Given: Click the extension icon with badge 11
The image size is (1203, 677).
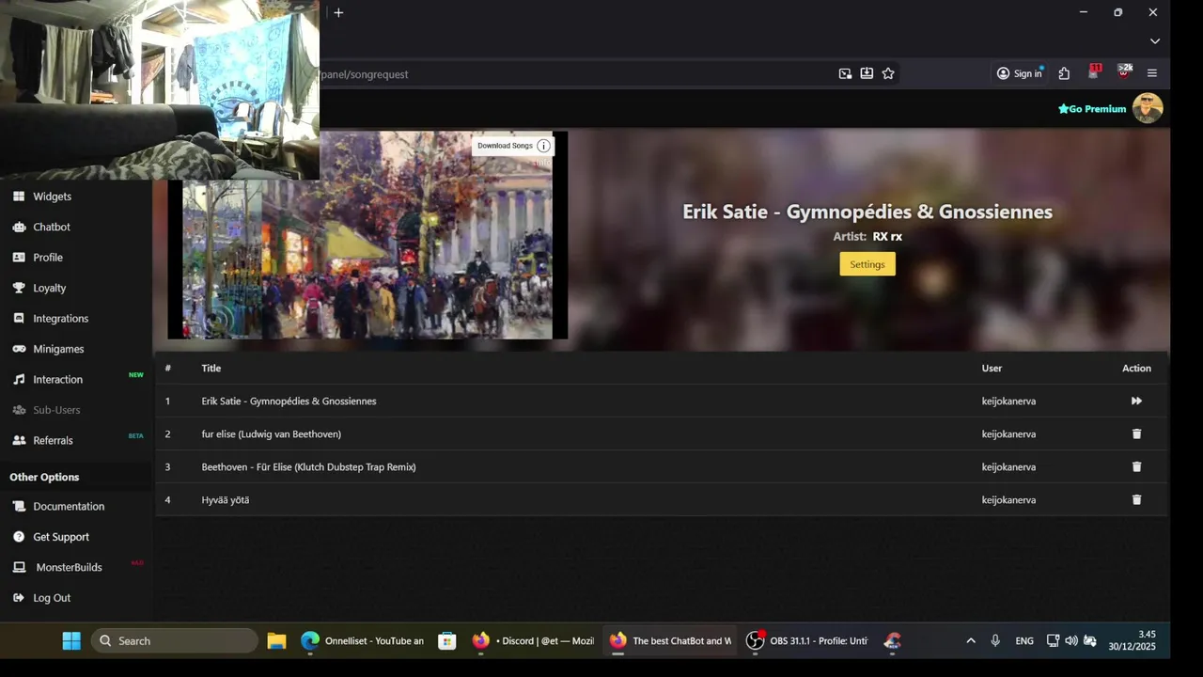Looking at the screenshot, I should pyautogui.click(x=1094, y=71).
